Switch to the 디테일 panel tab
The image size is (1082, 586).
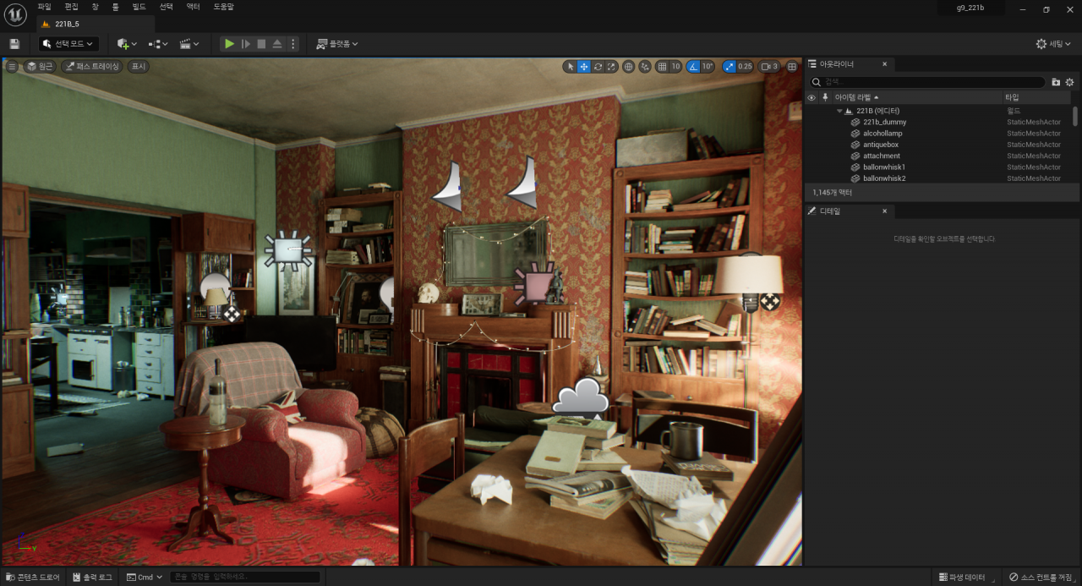(830, 211)
